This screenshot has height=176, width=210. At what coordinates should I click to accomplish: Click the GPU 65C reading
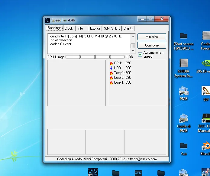tap(123, 63)
